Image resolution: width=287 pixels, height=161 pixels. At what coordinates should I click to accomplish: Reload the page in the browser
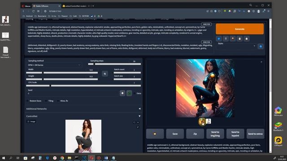point(33,11)
